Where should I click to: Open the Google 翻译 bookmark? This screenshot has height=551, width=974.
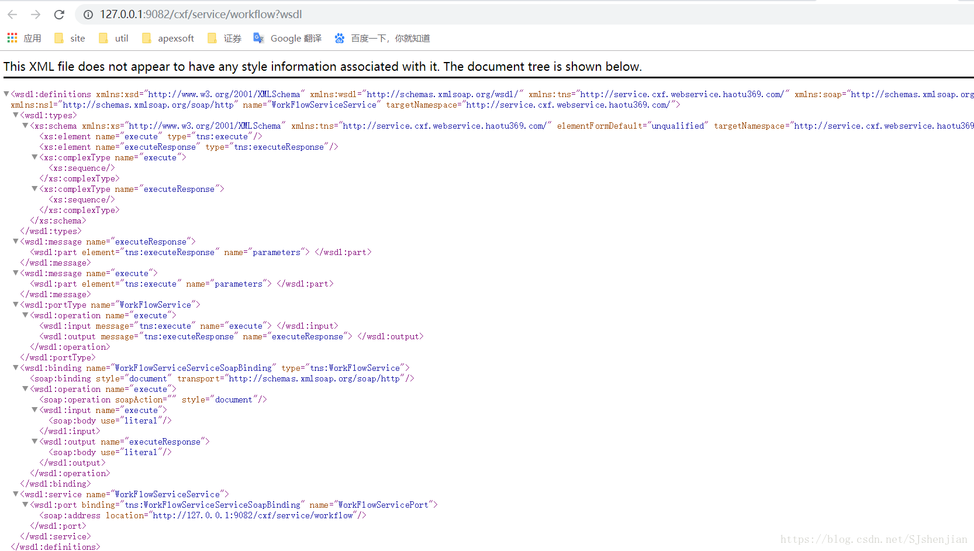point(288,38)
